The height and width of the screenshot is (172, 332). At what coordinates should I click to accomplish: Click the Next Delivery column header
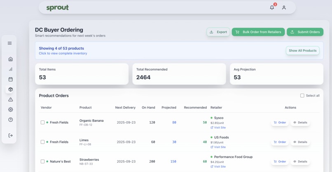(x=125, y=108)
